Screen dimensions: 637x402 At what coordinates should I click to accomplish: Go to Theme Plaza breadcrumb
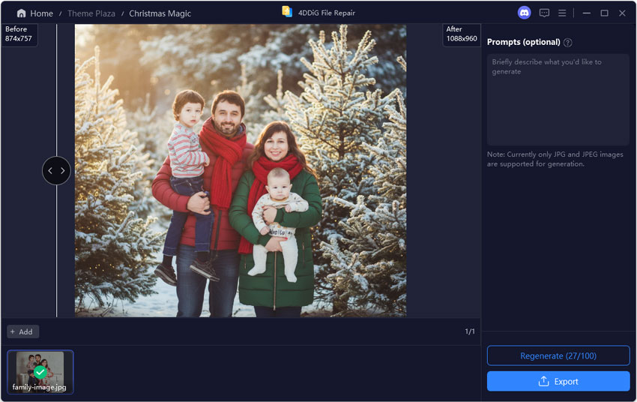[91, 13]
